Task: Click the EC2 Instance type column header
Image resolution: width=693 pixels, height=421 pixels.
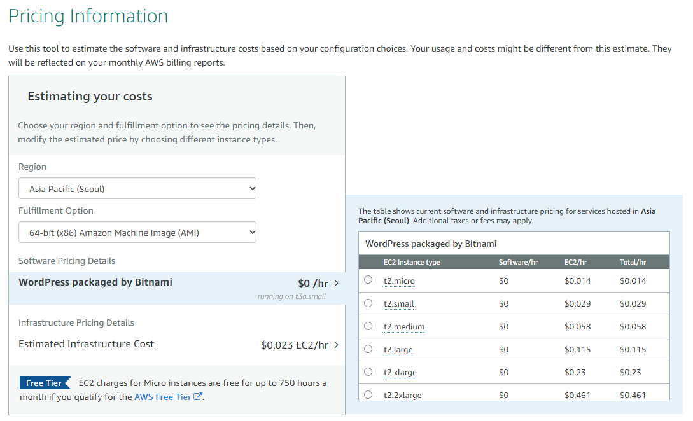Action: click(x=412, y=262)
